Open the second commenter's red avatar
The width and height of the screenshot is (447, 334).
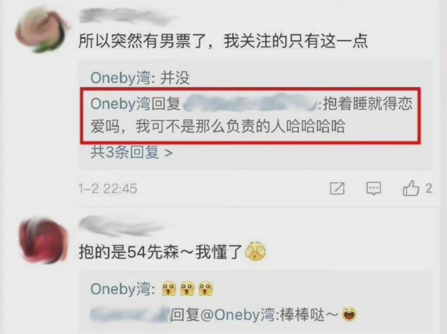tap(43, 241)
